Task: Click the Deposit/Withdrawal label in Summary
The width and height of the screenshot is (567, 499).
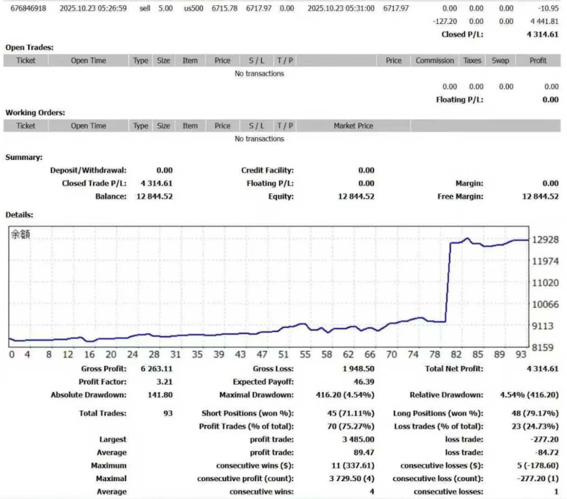Action: point(88,170)
